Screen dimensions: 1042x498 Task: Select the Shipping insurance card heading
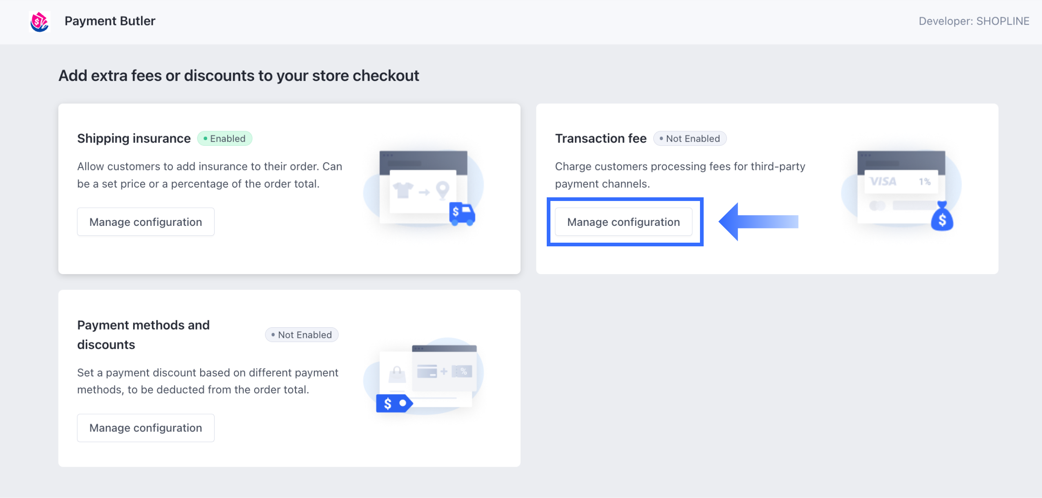click(134, 138)
